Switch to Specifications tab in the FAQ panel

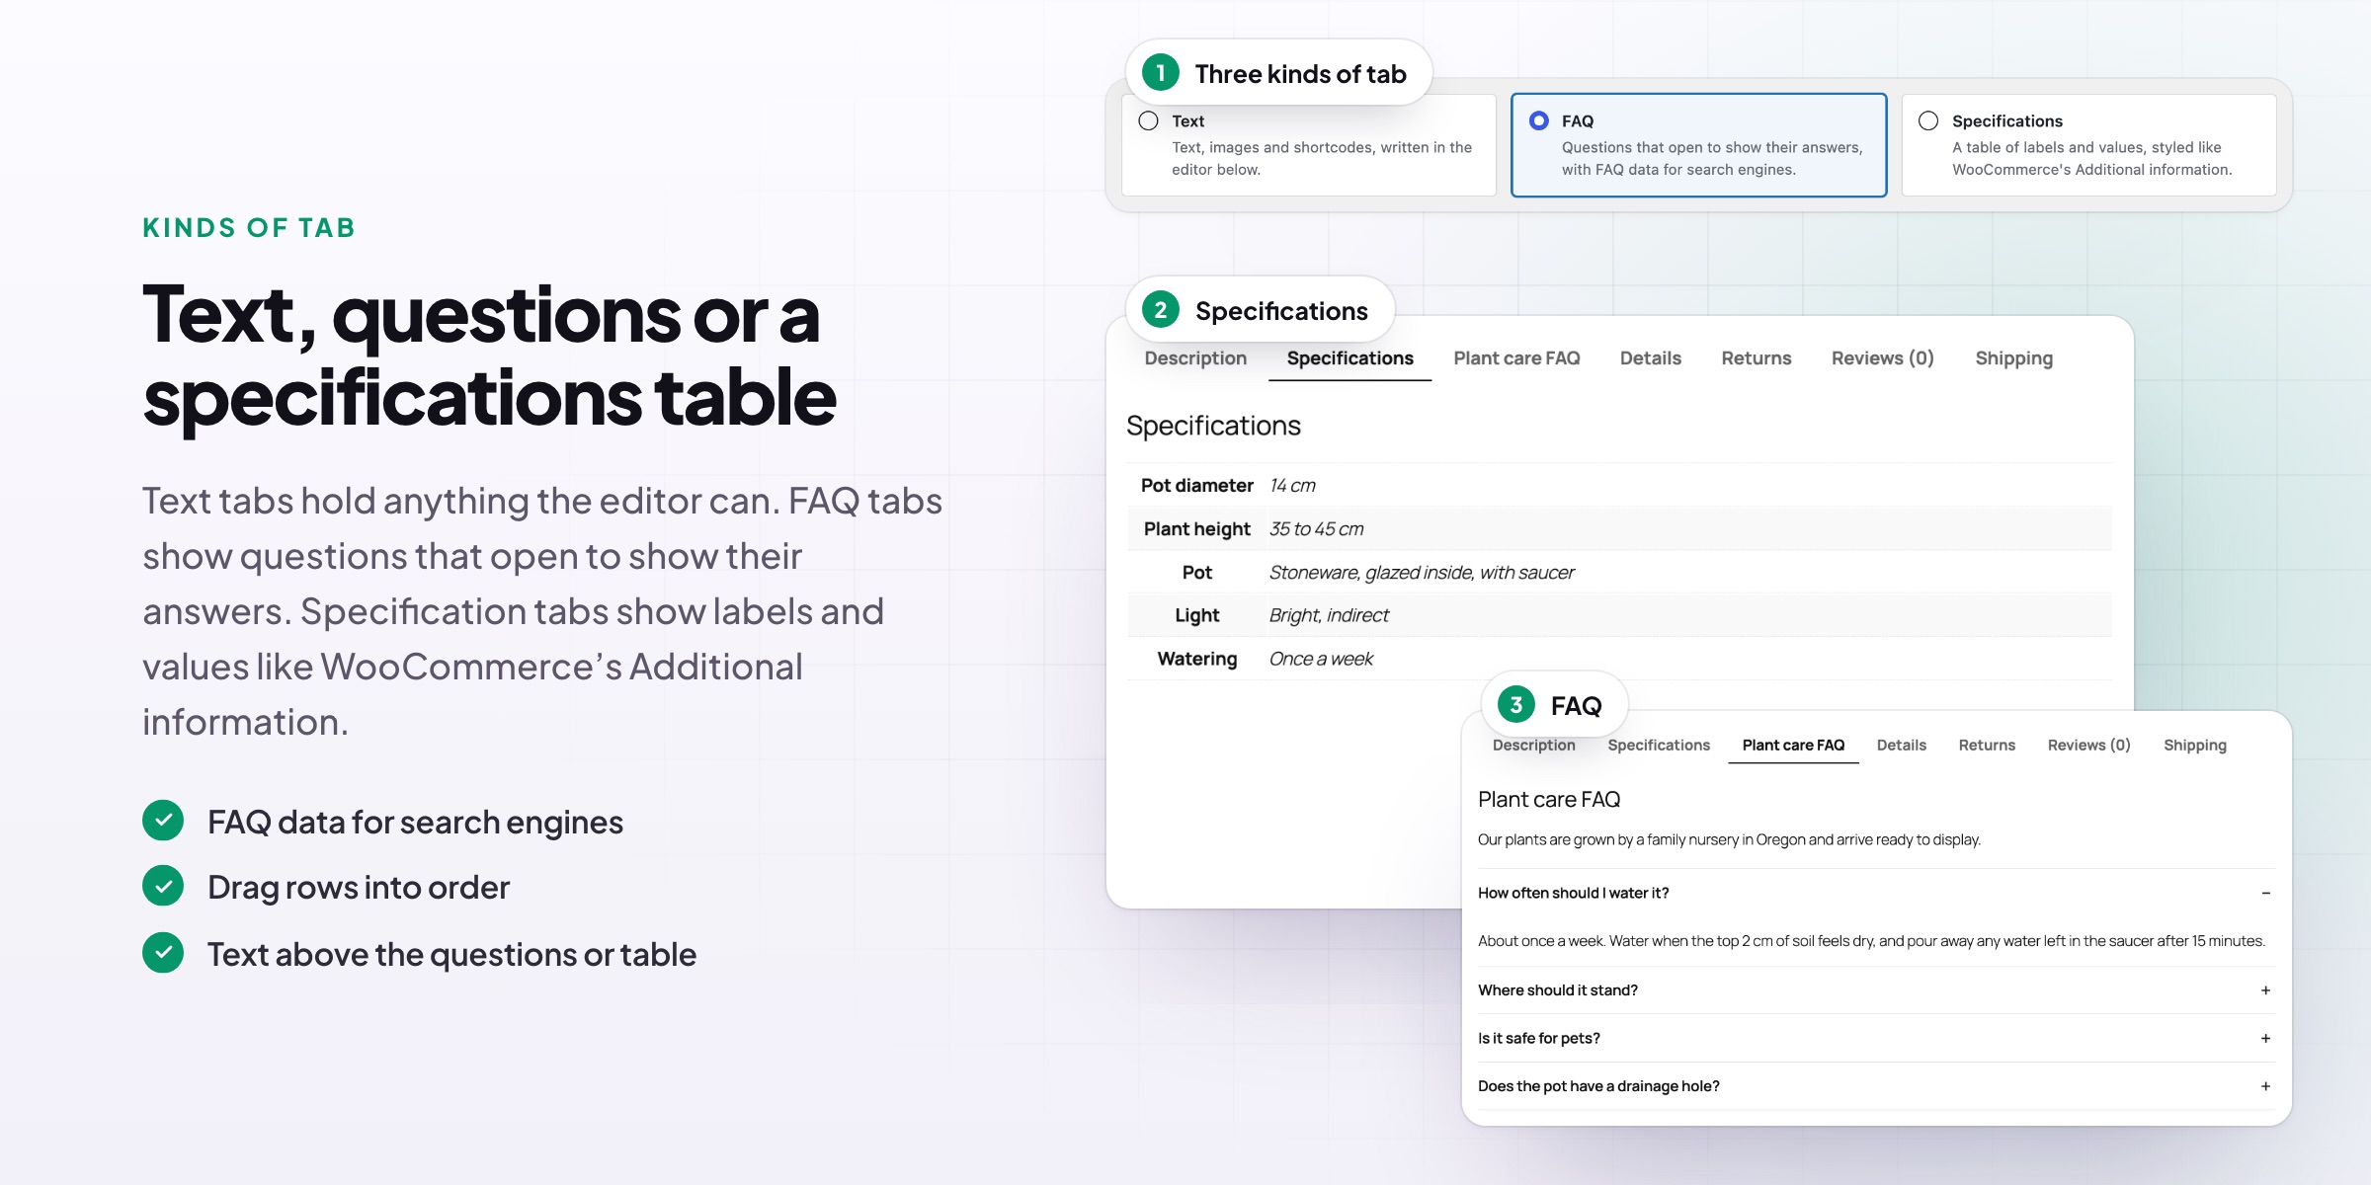pyautogui.click(x=1658, y=746)
